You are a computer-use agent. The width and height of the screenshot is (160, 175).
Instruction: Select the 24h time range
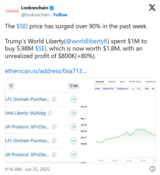point(147,89)
